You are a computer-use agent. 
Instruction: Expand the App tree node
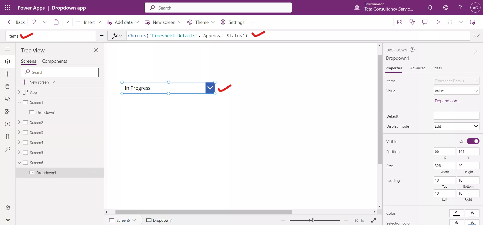click(x=19, y=92)
